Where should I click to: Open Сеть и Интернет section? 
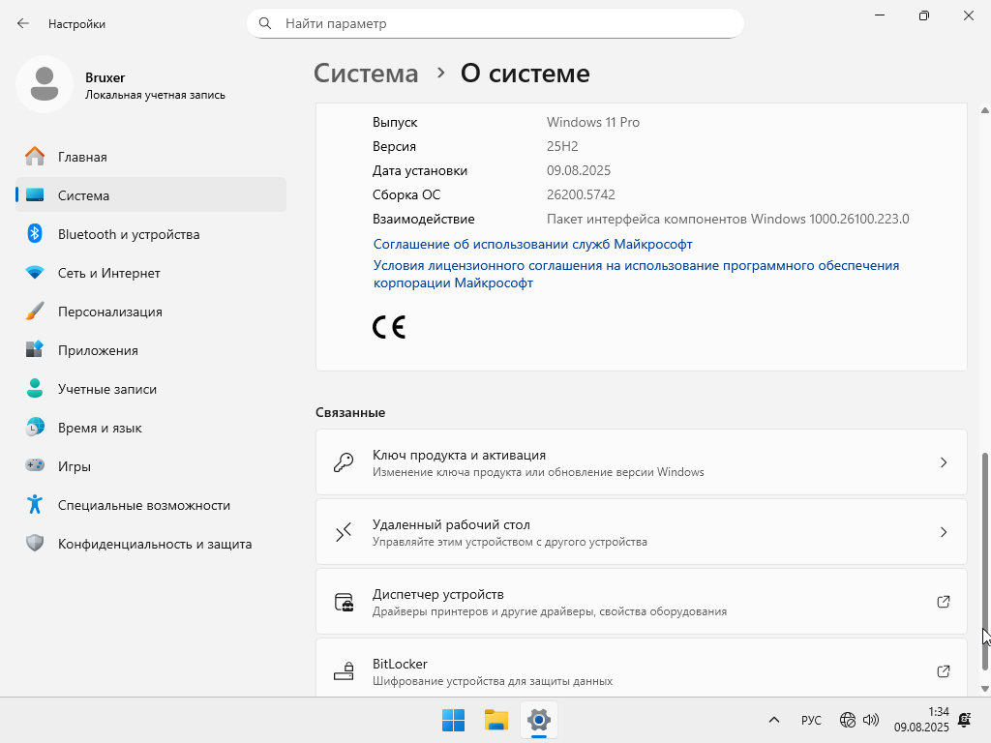point(151,272)
